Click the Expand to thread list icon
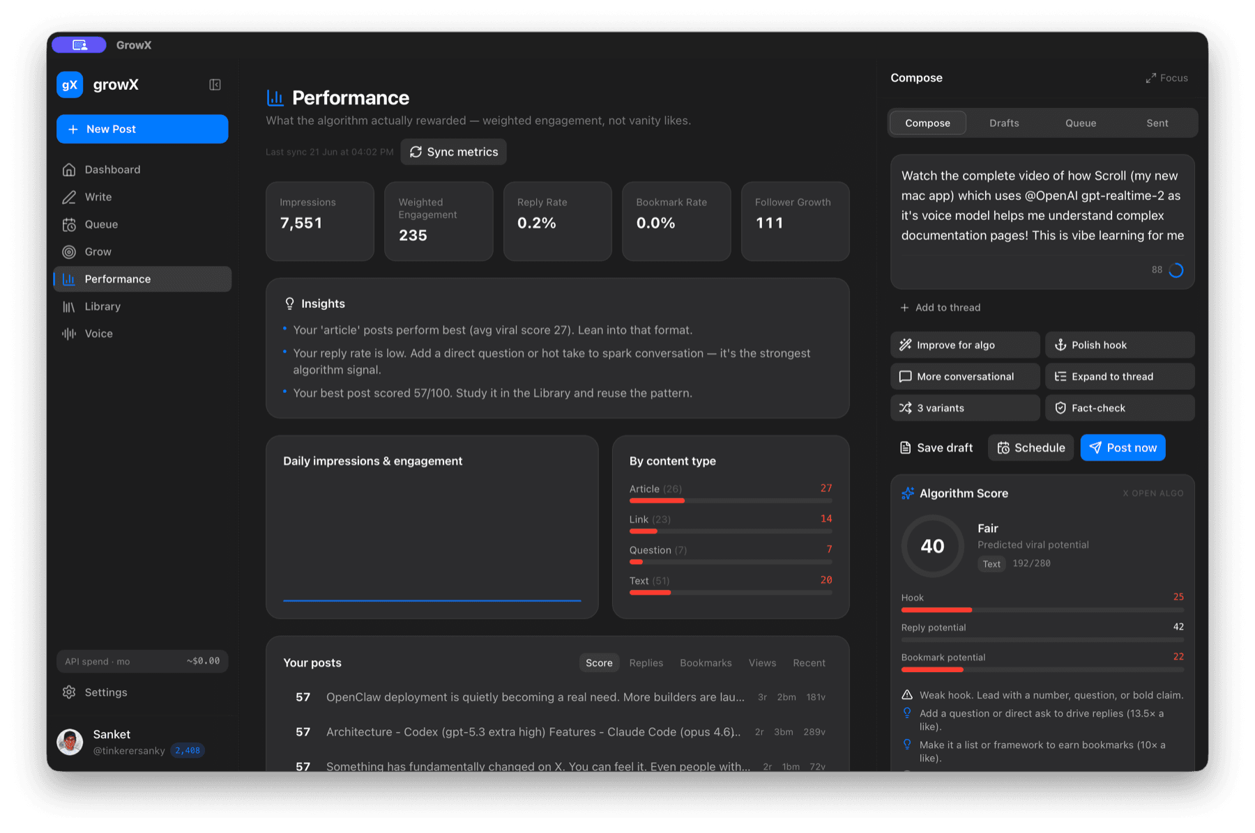This screenshot has width=1255, height=833. tap(1060, 376)
